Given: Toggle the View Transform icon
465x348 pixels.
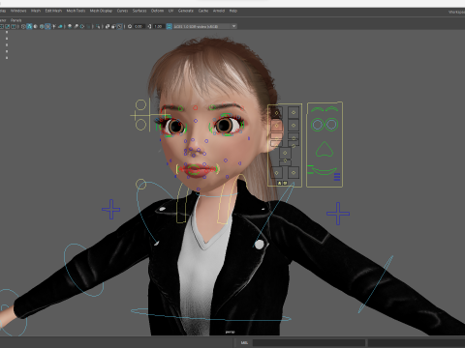Looking at the screenshot, I should (x=170, y=26).
